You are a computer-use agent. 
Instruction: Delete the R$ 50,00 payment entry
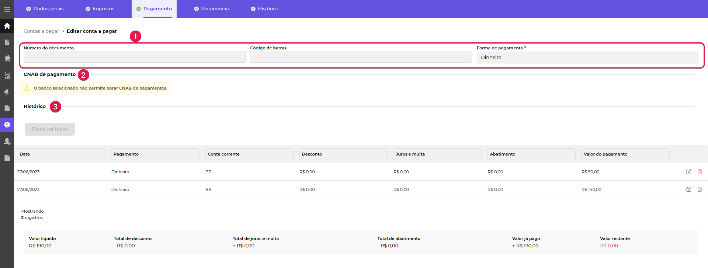point(700,172)
